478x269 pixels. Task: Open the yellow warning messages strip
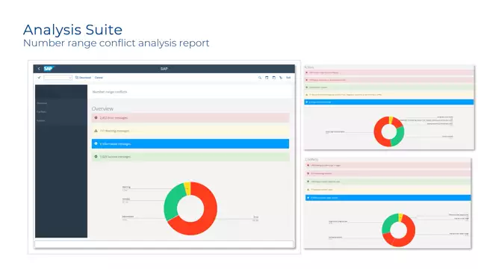click(190, 131)
